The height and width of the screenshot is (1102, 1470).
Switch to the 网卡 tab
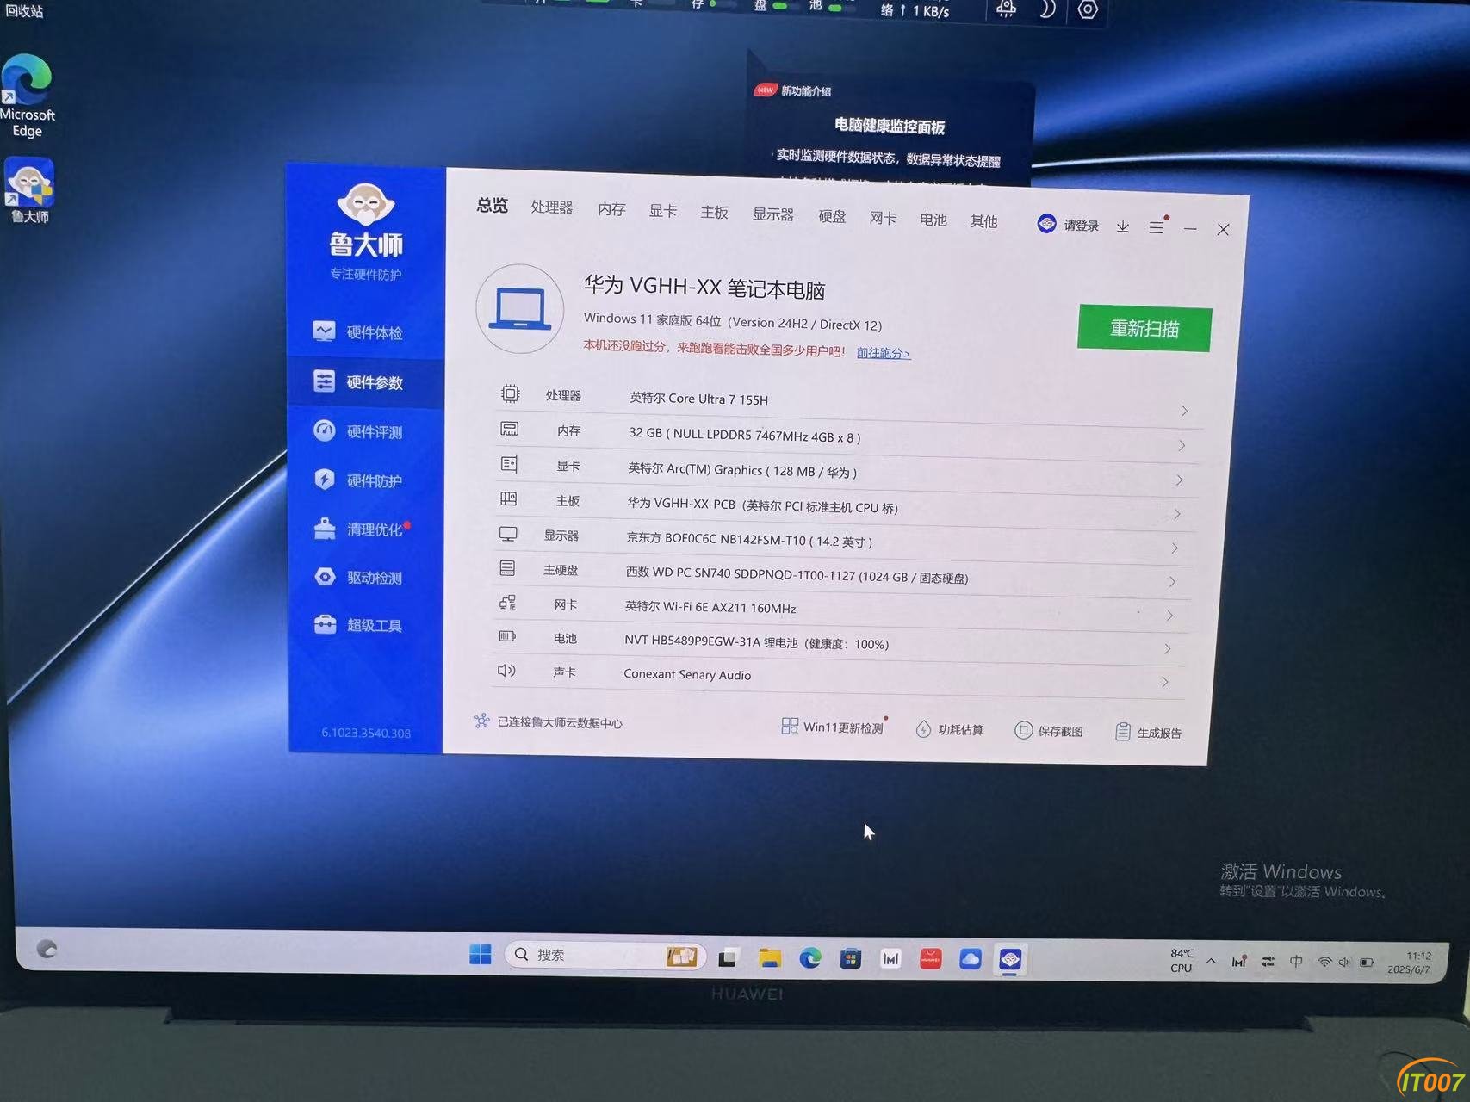[883, 218]
